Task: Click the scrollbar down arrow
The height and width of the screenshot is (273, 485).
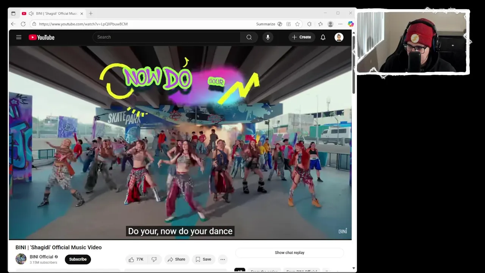Action: pos(354,268)
